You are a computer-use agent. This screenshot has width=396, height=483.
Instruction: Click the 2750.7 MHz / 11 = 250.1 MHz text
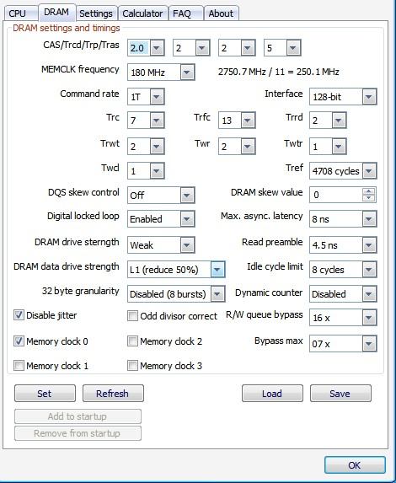pos(278,72)
